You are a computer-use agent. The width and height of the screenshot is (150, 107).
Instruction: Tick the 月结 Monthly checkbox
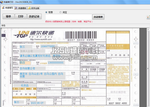[x=99, y=52]
